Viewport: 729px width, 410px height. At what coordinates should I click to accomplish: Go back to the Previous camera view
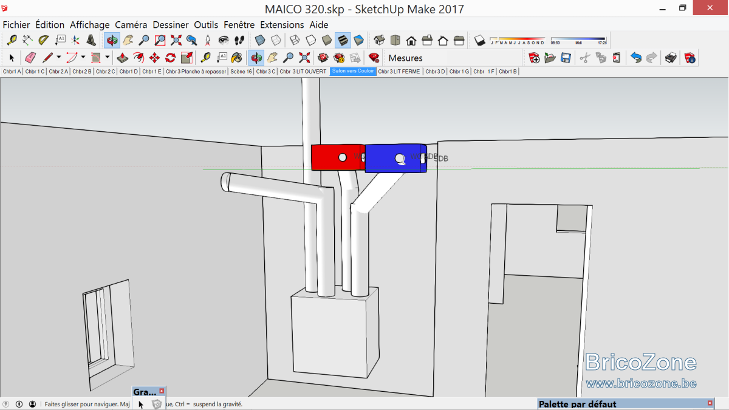point(191,40)
